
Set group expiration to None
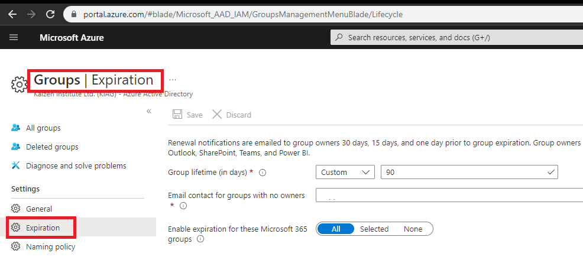coord(413,229)
